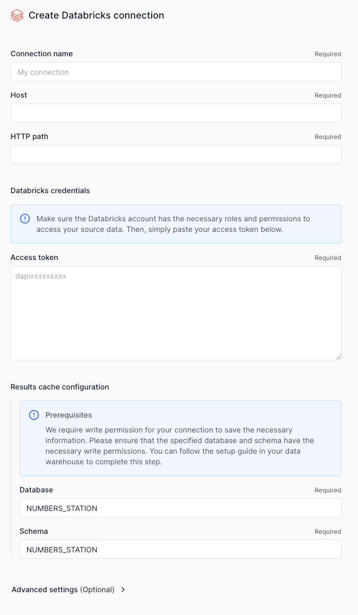Click the Schema field showing NUMBERS_STATION
358x615 pixels.
pyautogui.click(x=180, y=549)
